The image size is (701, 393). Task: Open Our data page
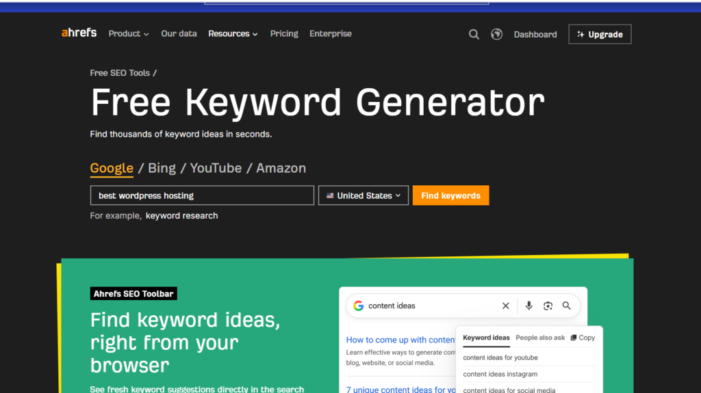coord(179,33)
